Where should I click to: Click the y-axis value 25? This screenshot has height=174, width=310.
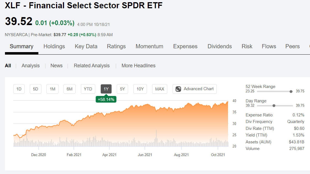(234, 135)
